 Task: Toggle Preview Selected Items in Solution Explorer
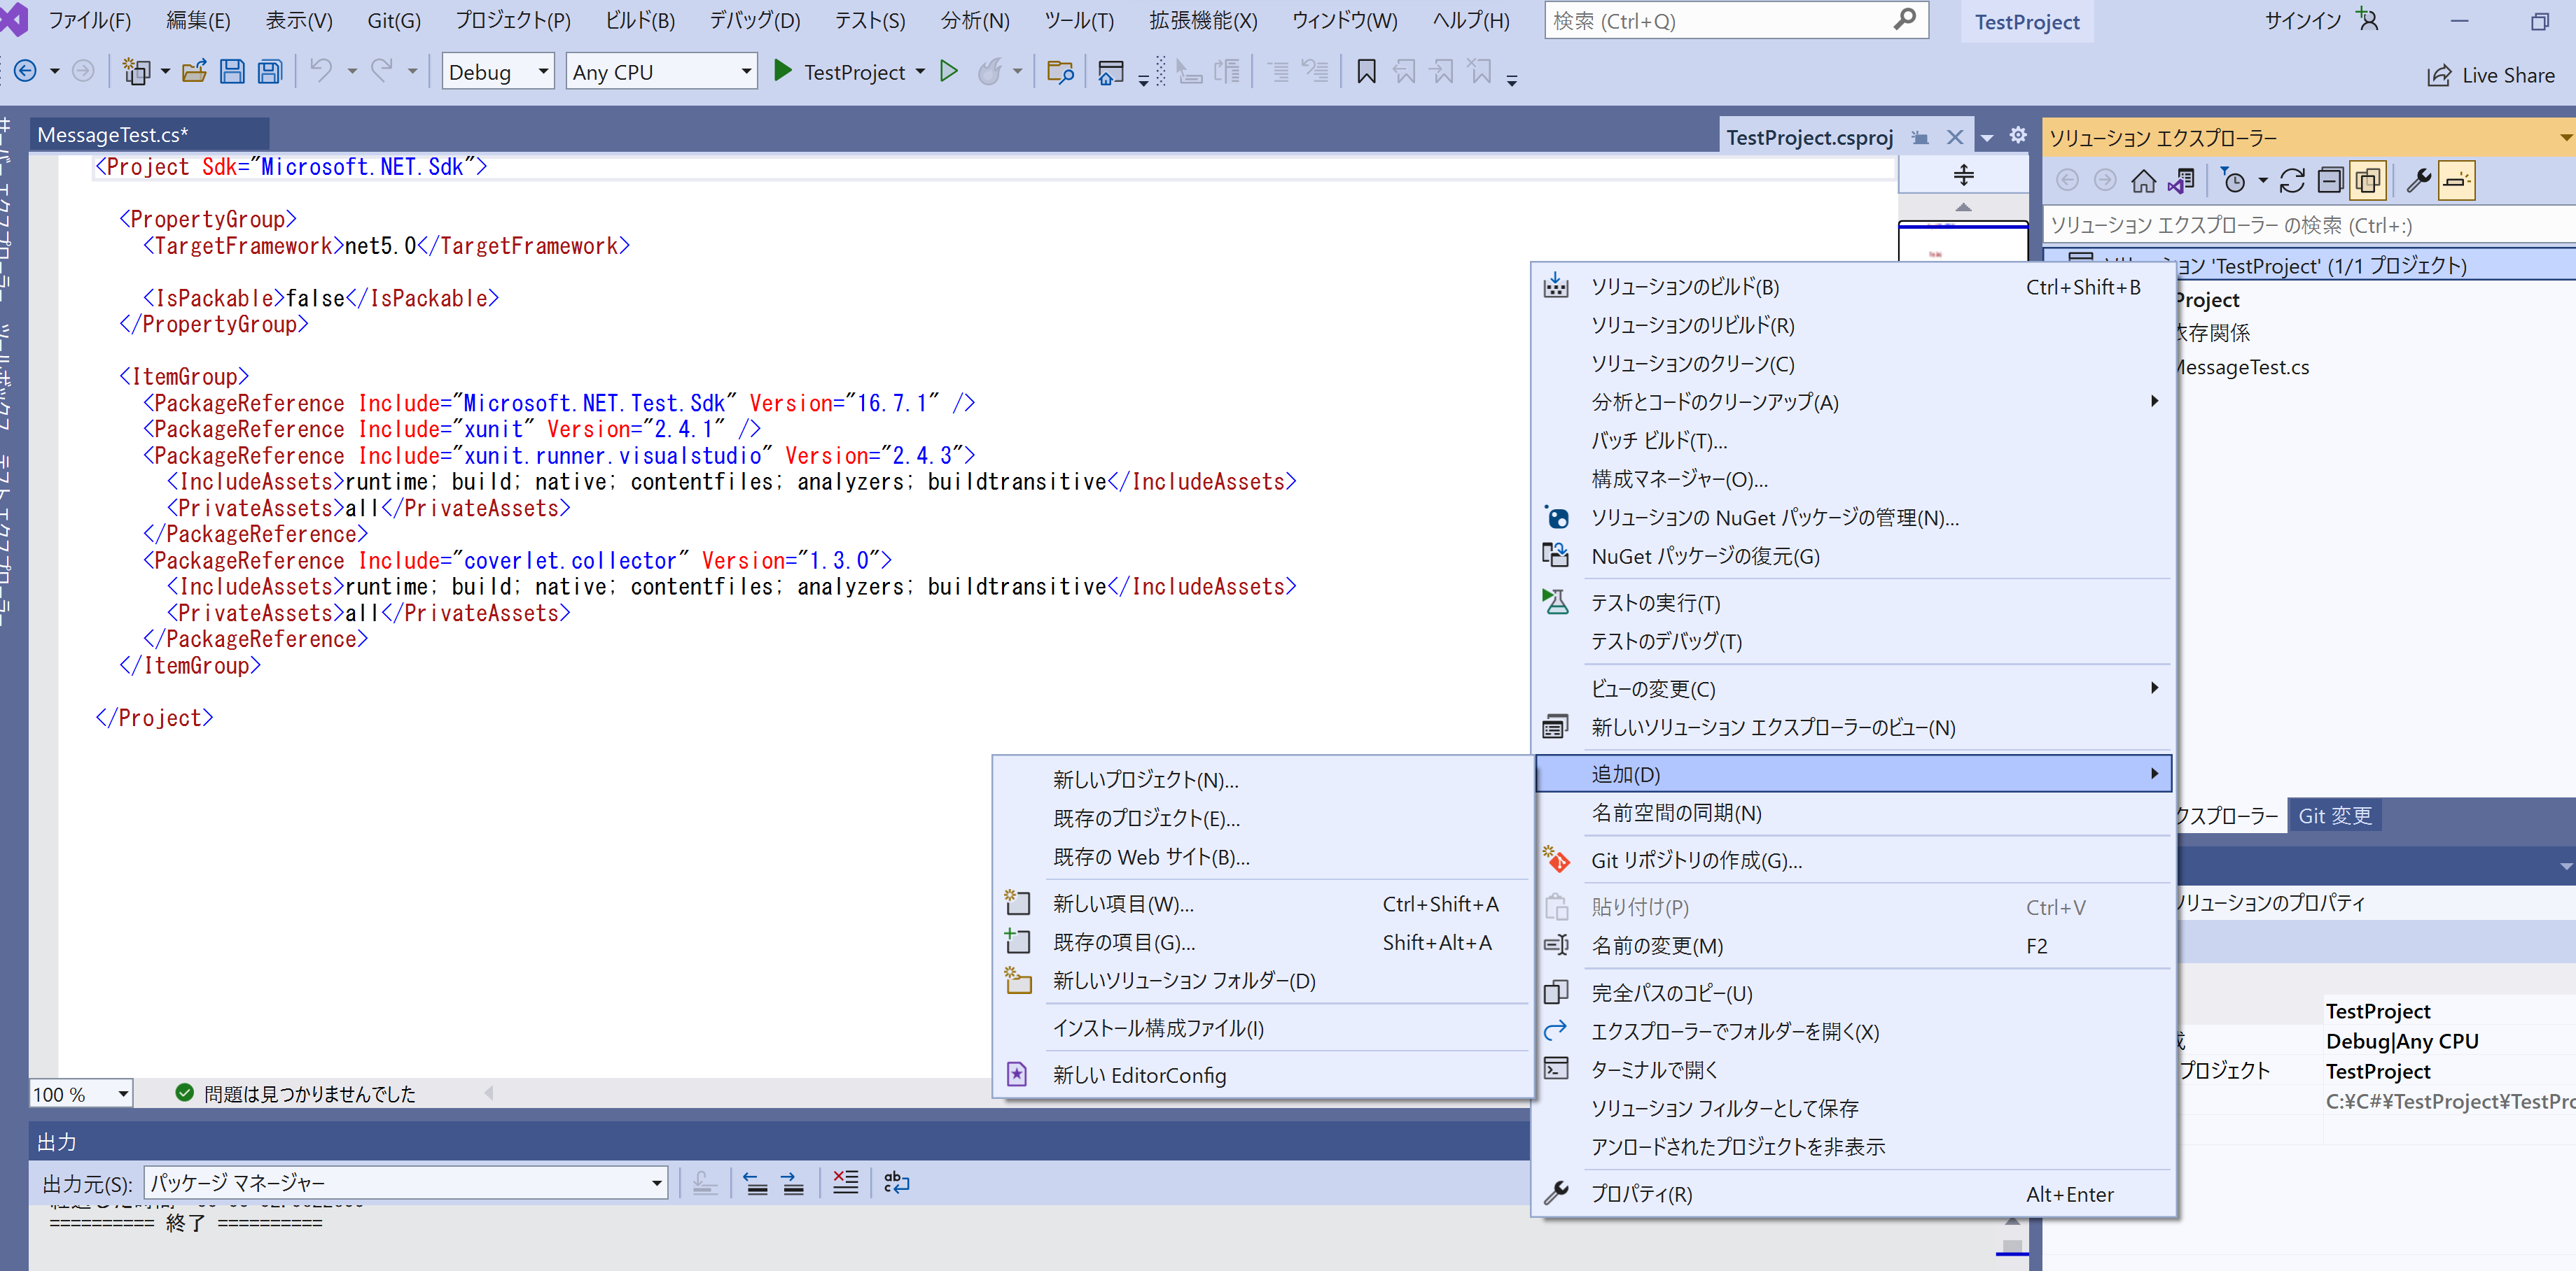tap(2367, 180)
